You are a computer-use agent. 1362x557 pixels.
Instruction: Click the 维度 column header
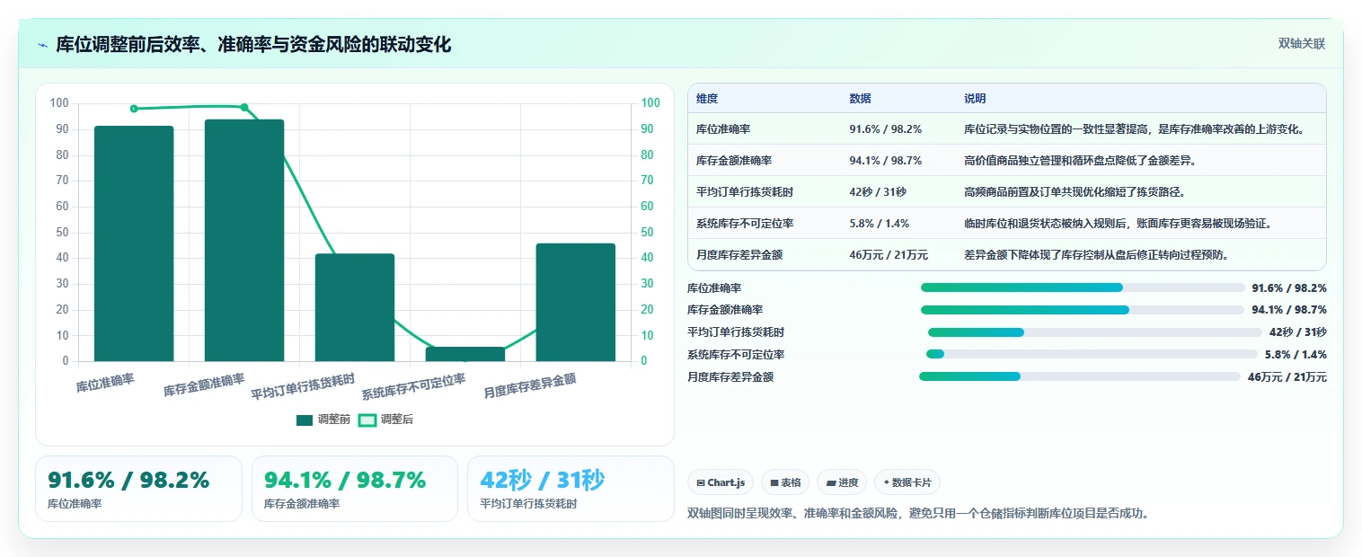pos(707,99)
